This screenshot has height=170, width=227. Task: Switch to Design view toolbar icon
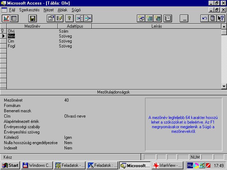[x=6, y=18]
